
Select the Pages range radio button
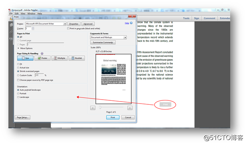pos(18,45)
